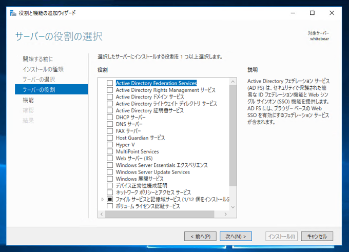Select Hyper-V role label
Image resolution: width=349 pixels, height=252 pixels.
pyautogui.click(x=125, y=145)
